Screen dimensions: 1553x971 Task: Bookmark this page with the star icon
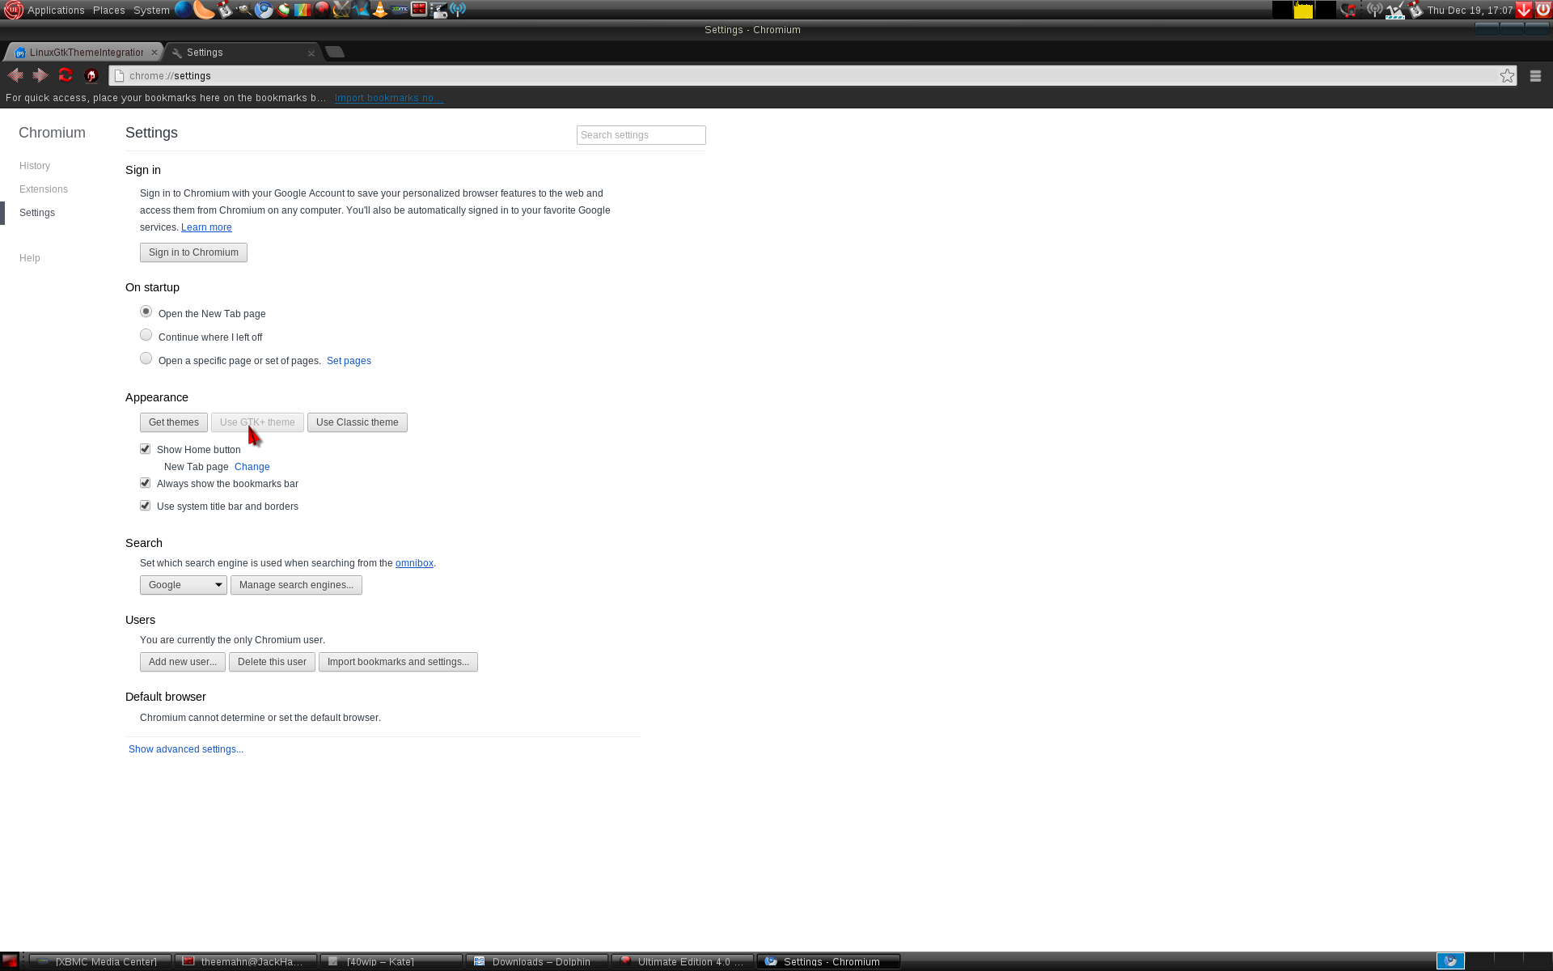point(1507,75)
